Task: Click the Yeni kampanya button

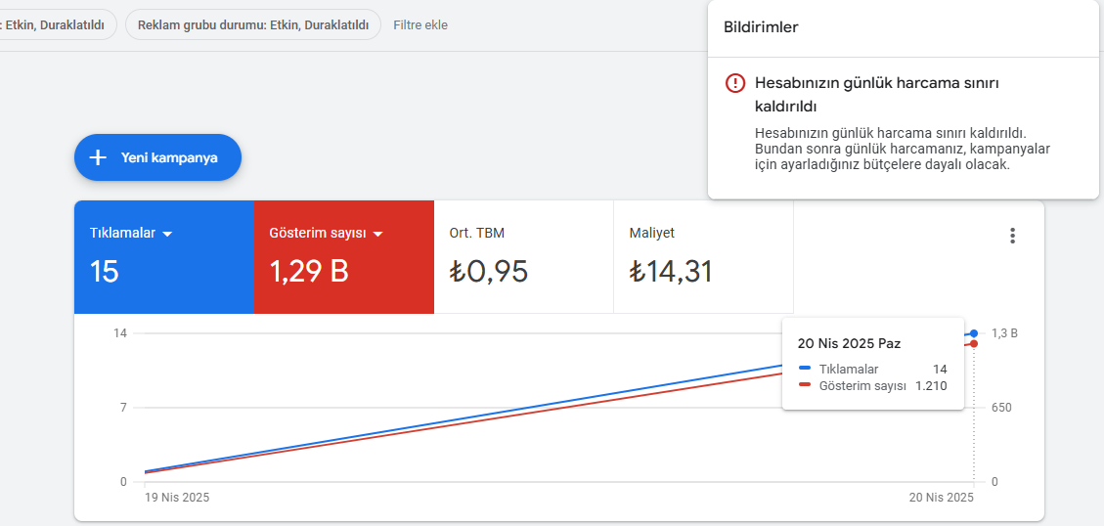Action: tap(157, 157)
